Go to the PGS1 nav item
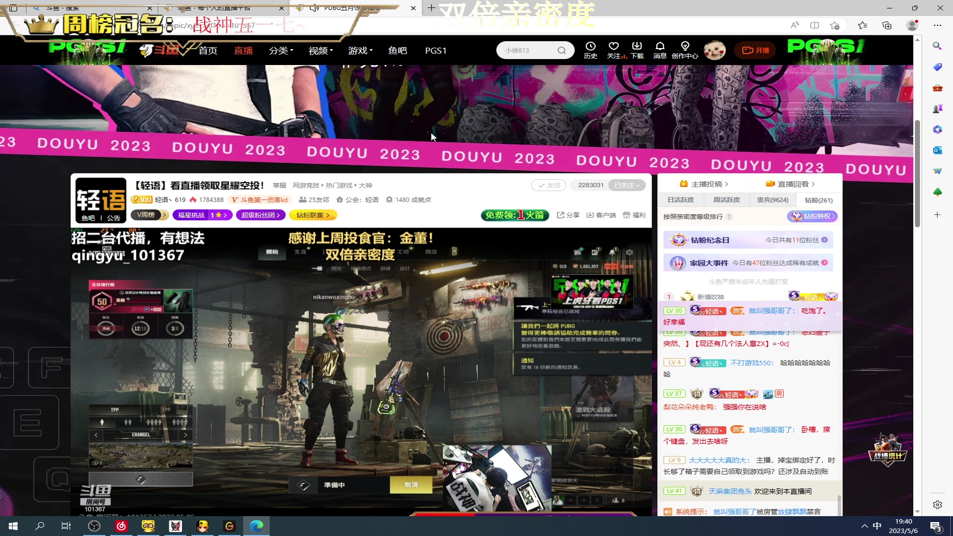 pyautogui.click(x=436, y=50)
